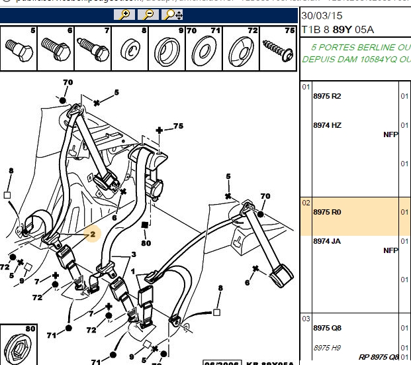Click row index 01 in parts list
The image size is (411, 365).
tap(306, 87)
